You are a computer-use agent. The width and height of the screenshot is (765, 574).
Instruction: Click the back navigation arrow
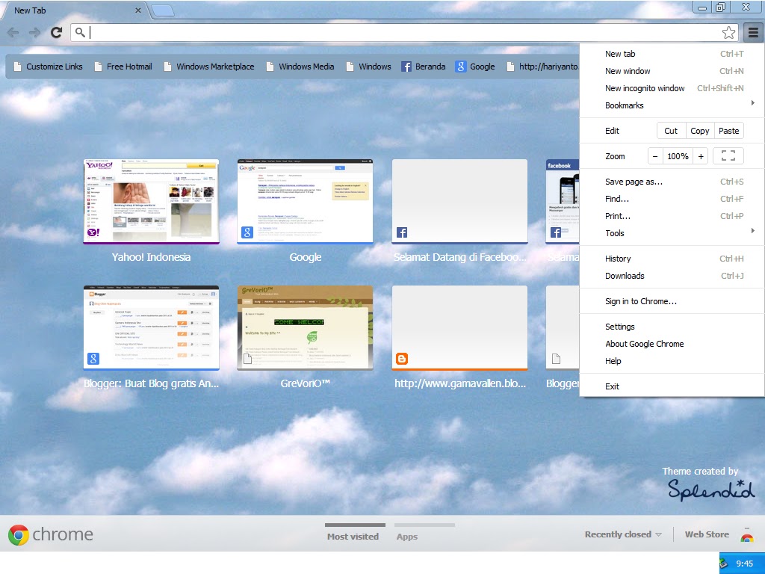coord(13,33)
